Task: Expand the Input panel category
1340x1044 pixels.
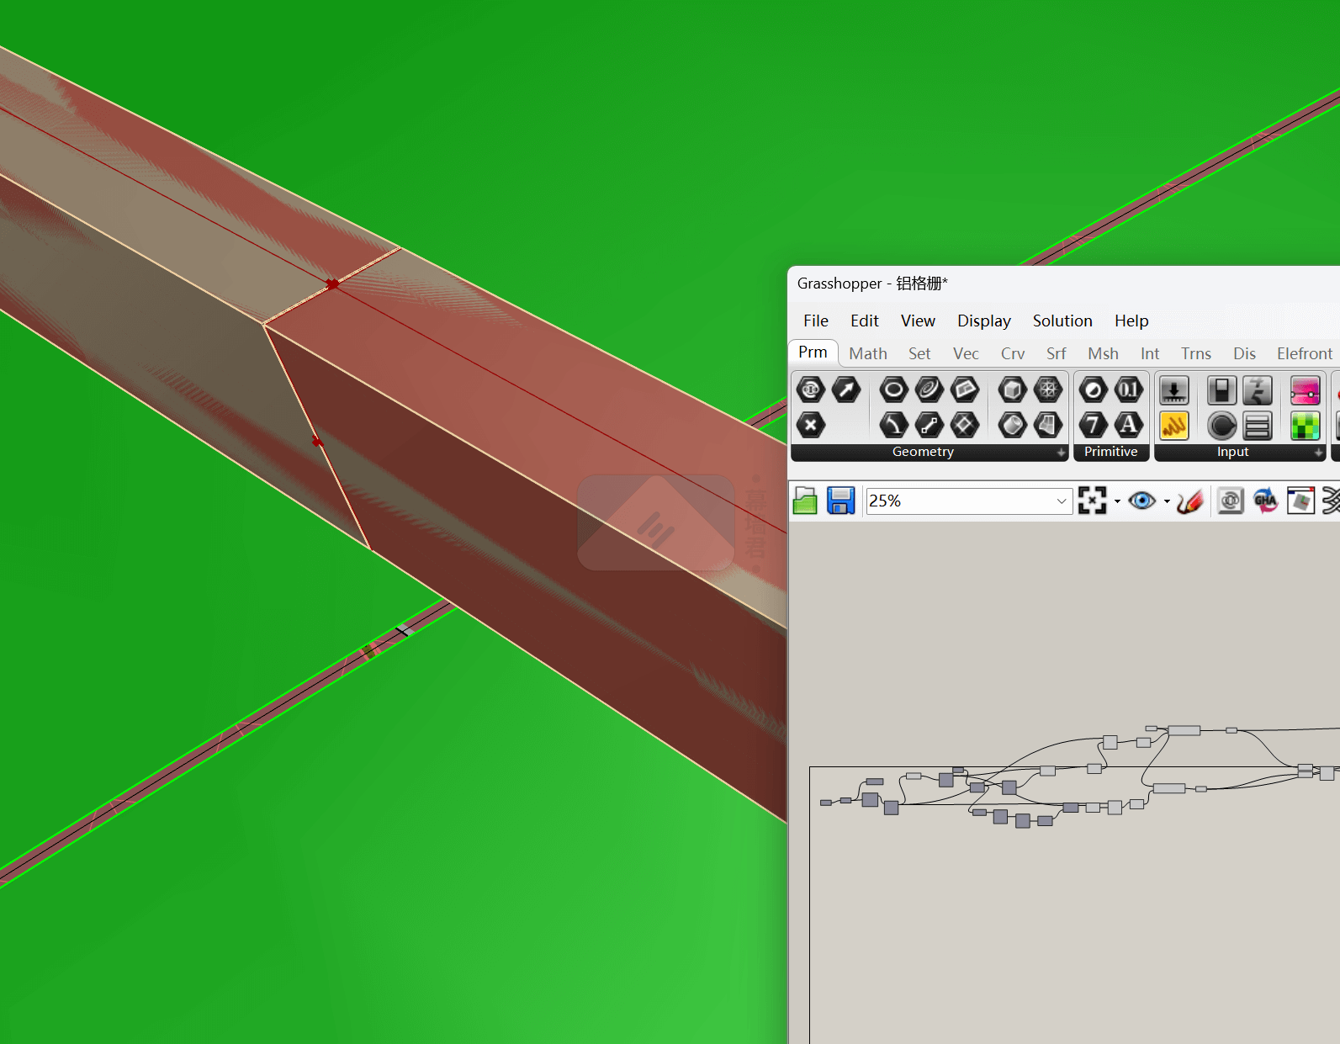Action: click(1318, 453)
